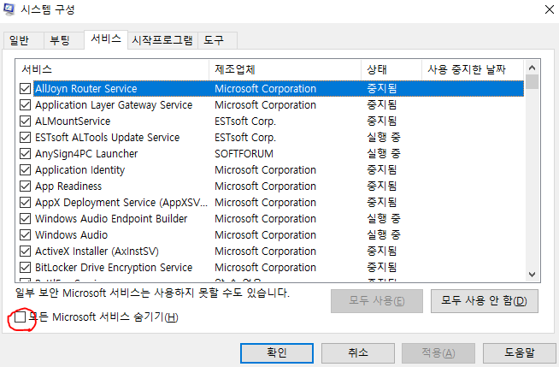Click the 적용(A) button
Viewport: 559px width, 367px height.
point(438,353)
